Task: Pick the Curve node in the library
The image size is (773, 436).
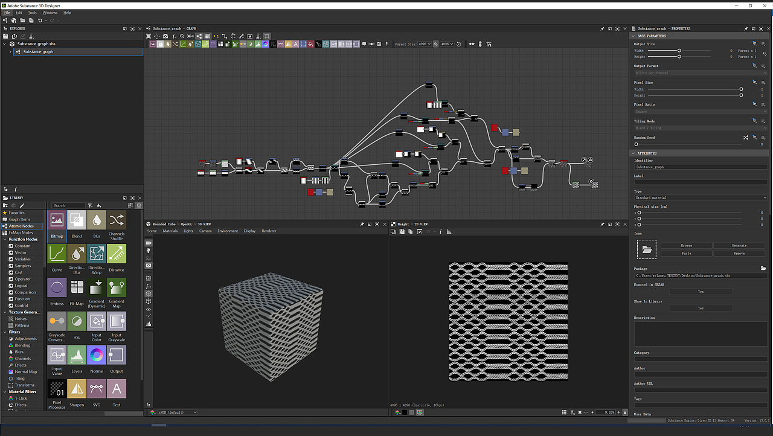Action: (x=57, y=254)
